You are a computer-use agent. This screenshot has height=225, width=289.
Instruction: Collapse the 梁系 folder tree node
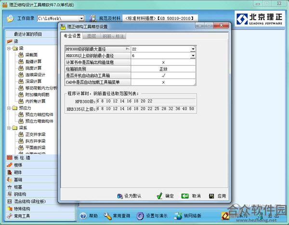pyautogui.click(x=9, y=128)
